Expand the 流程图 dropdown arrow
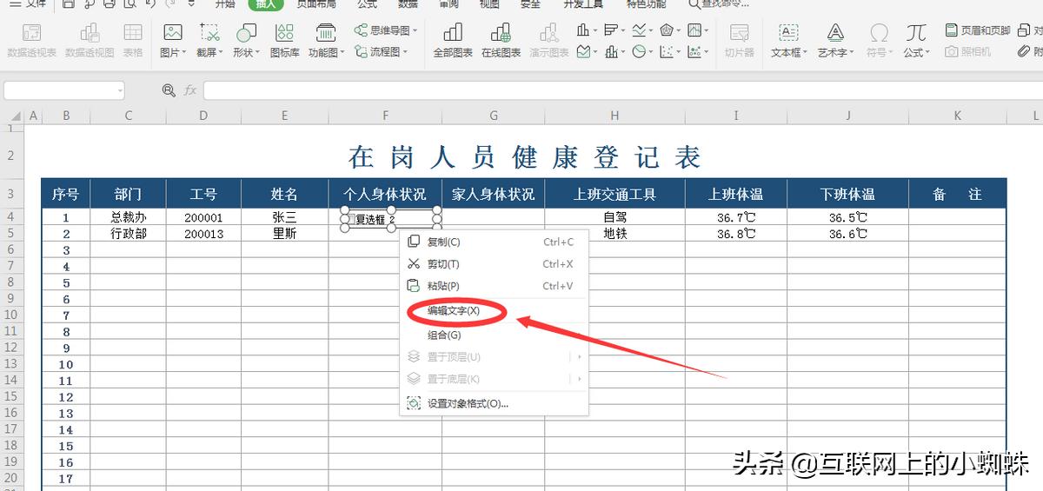Viewport: 1043px width, 491px height. pyautogui.click(x=406, y=51)
